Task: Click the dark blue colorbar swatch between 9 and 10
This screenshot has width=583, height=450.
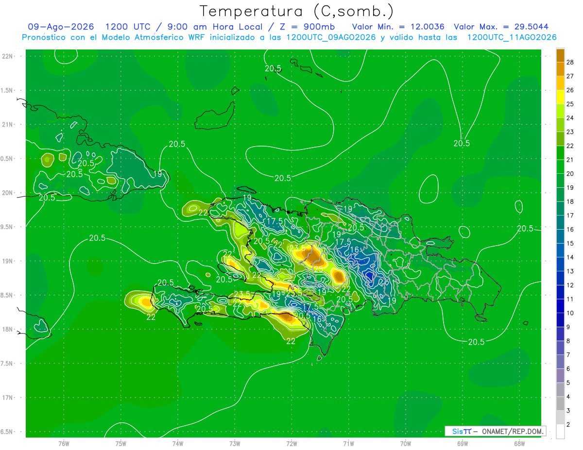Action: (x=560, y=320)
